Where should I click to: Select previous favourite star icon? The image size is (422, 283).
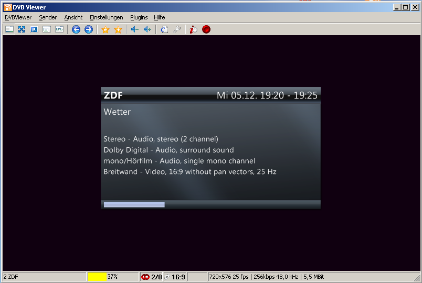coord(105,29)
